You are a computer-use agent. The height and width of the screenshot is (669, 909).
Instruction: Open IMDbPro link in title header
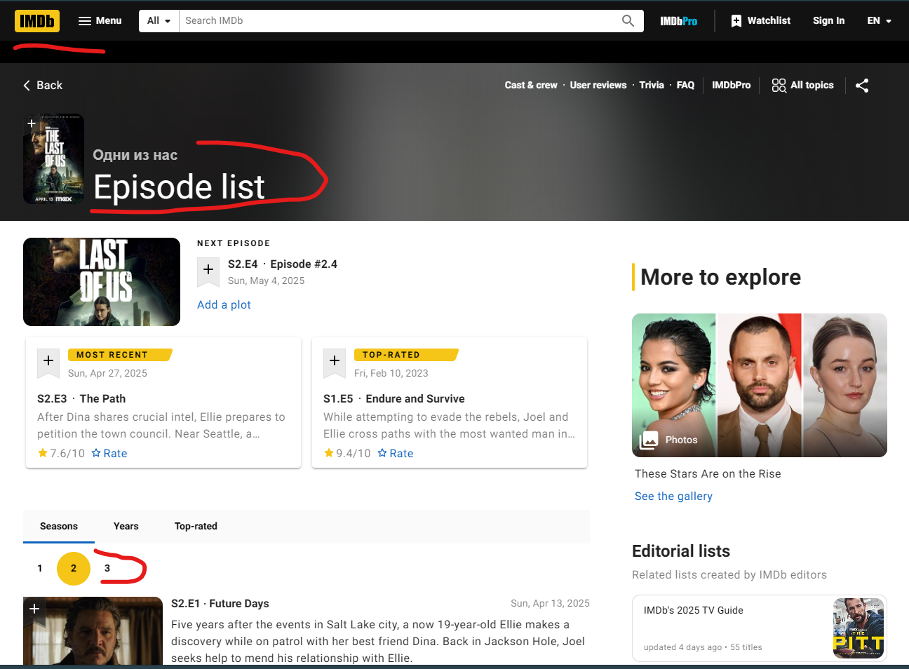point(731,85)
